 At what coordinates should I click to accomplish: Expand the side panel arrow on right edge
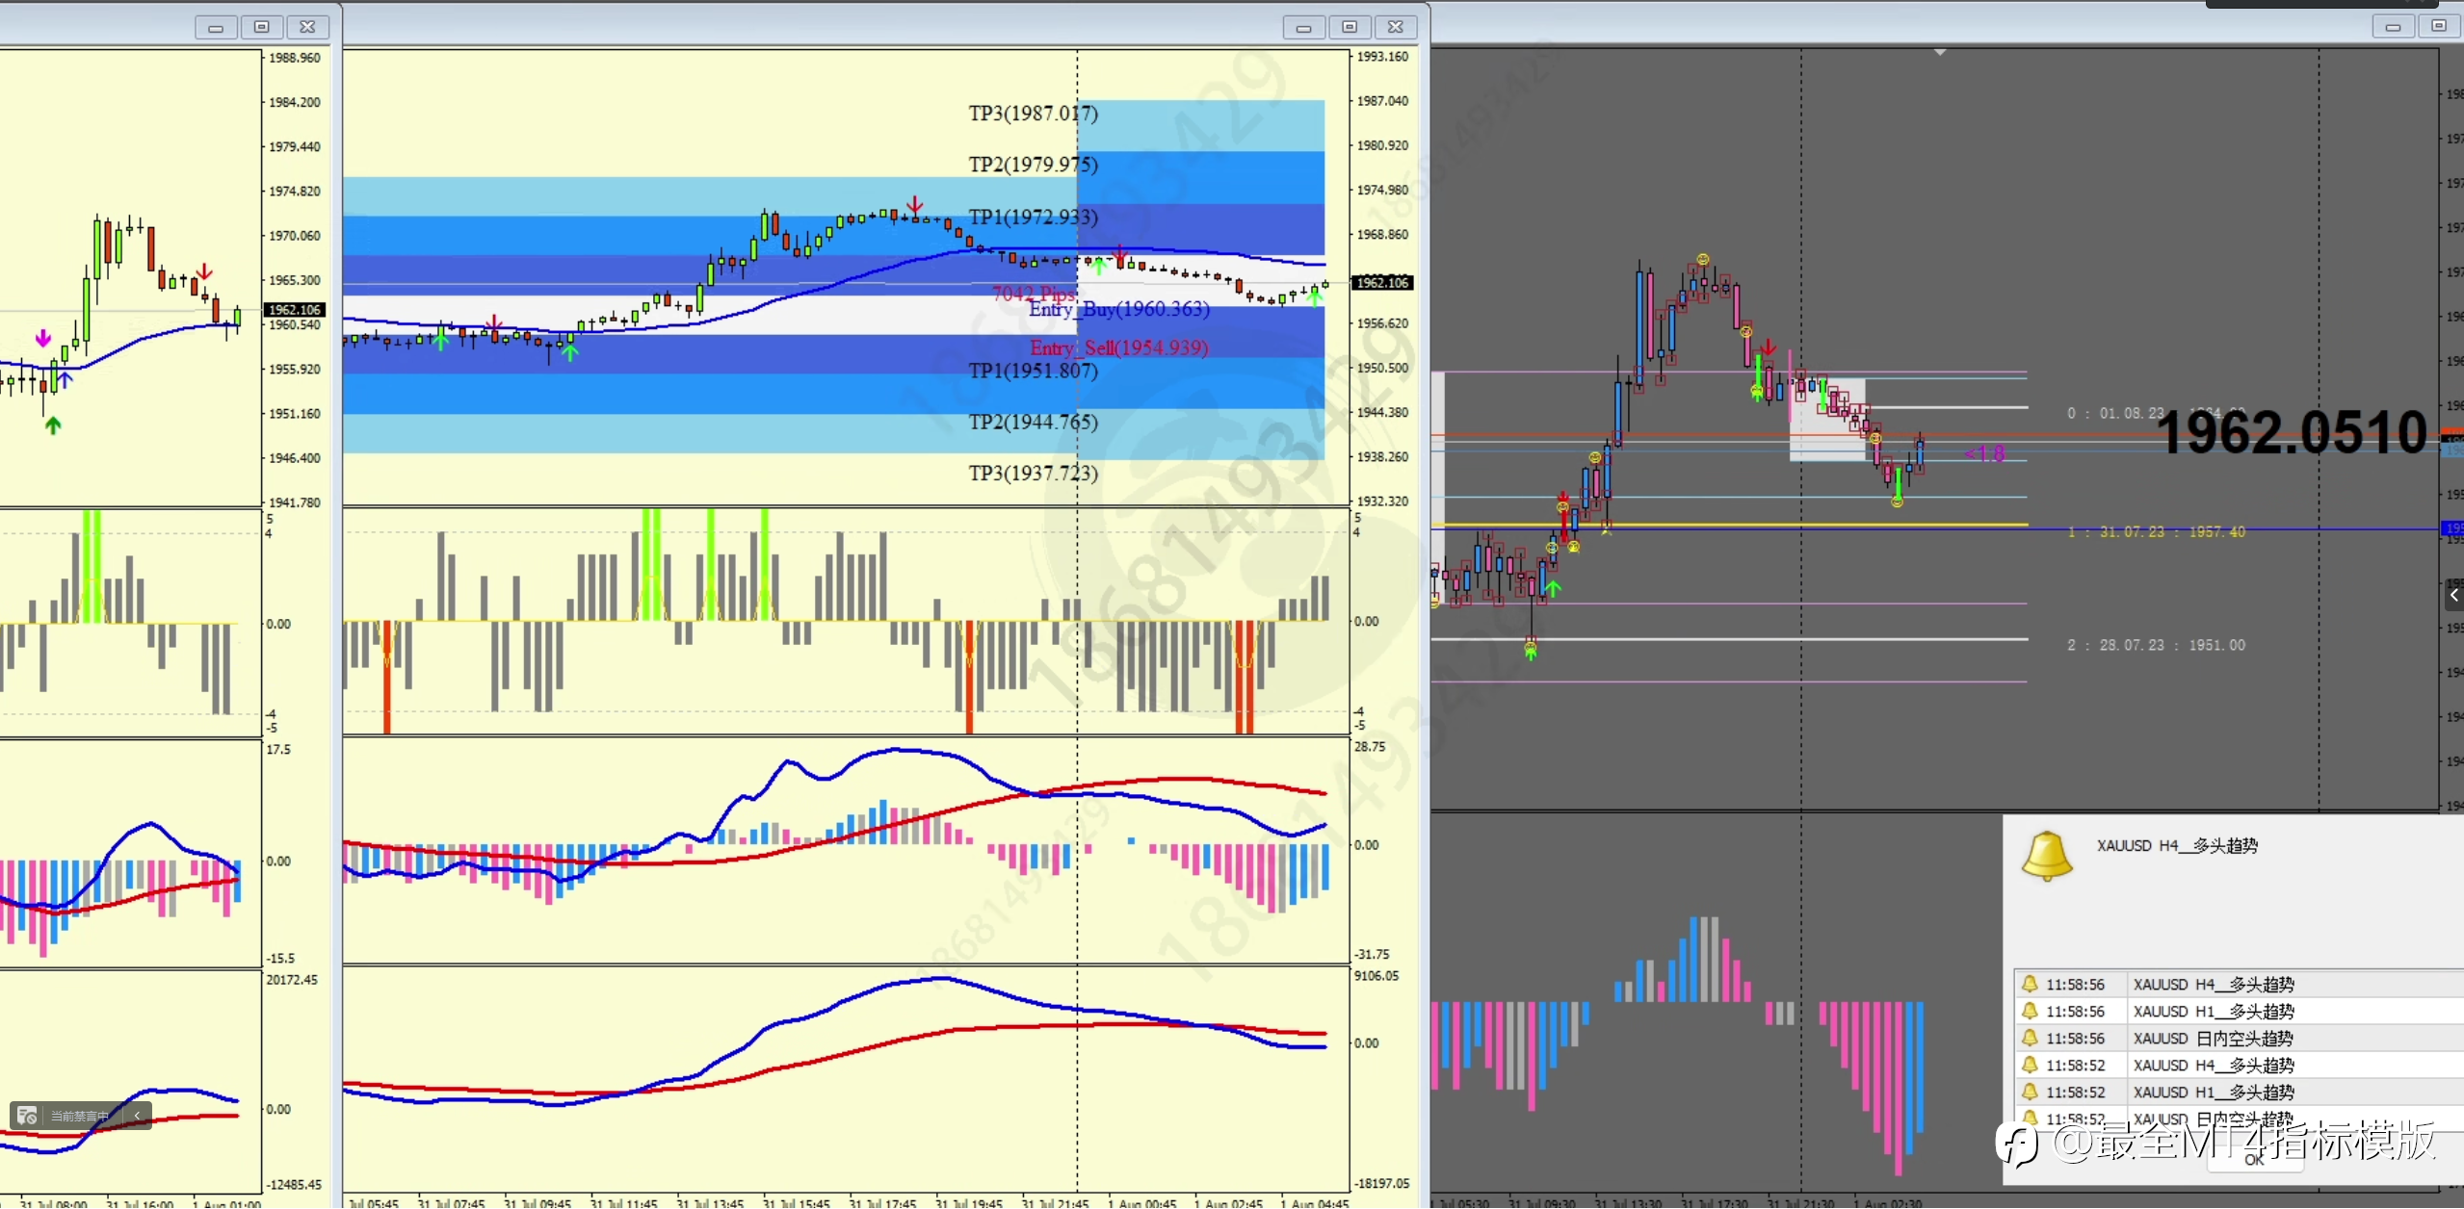pos(2453,596)
